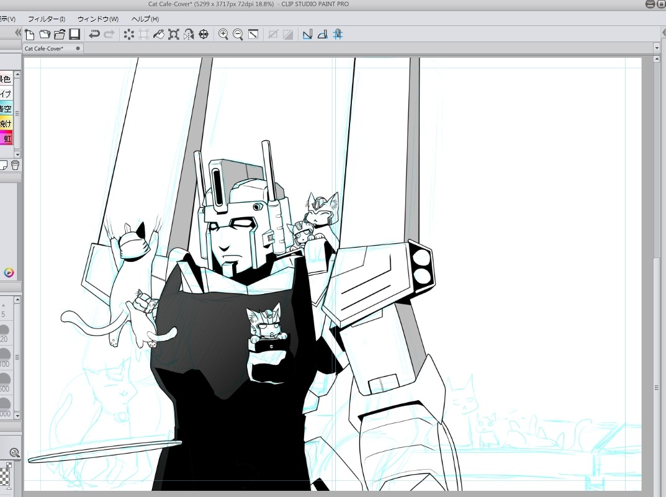The image size is (666, 497).
Task: Click the magnifier icon in left panel
Action: (x=14, y=453)
